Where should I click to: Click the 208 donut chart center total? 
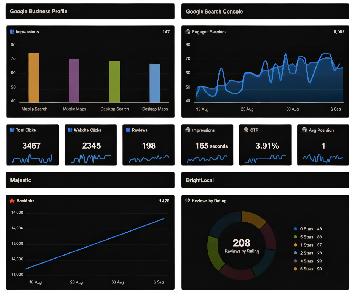(242, 243)
